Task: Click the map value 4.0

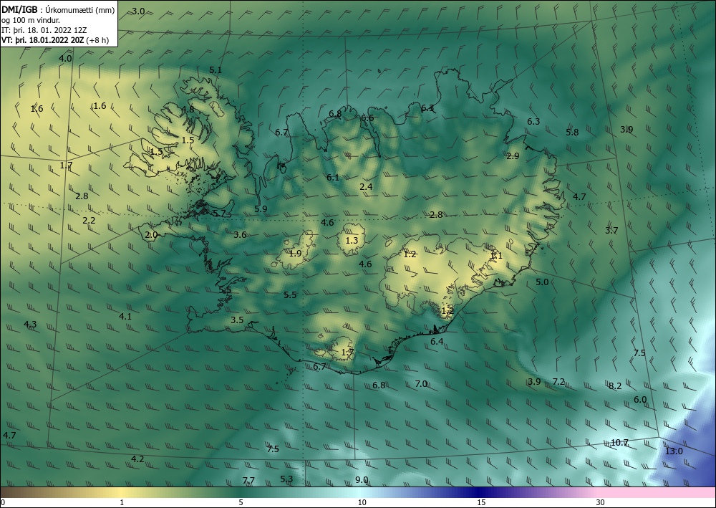Action: 65,59
